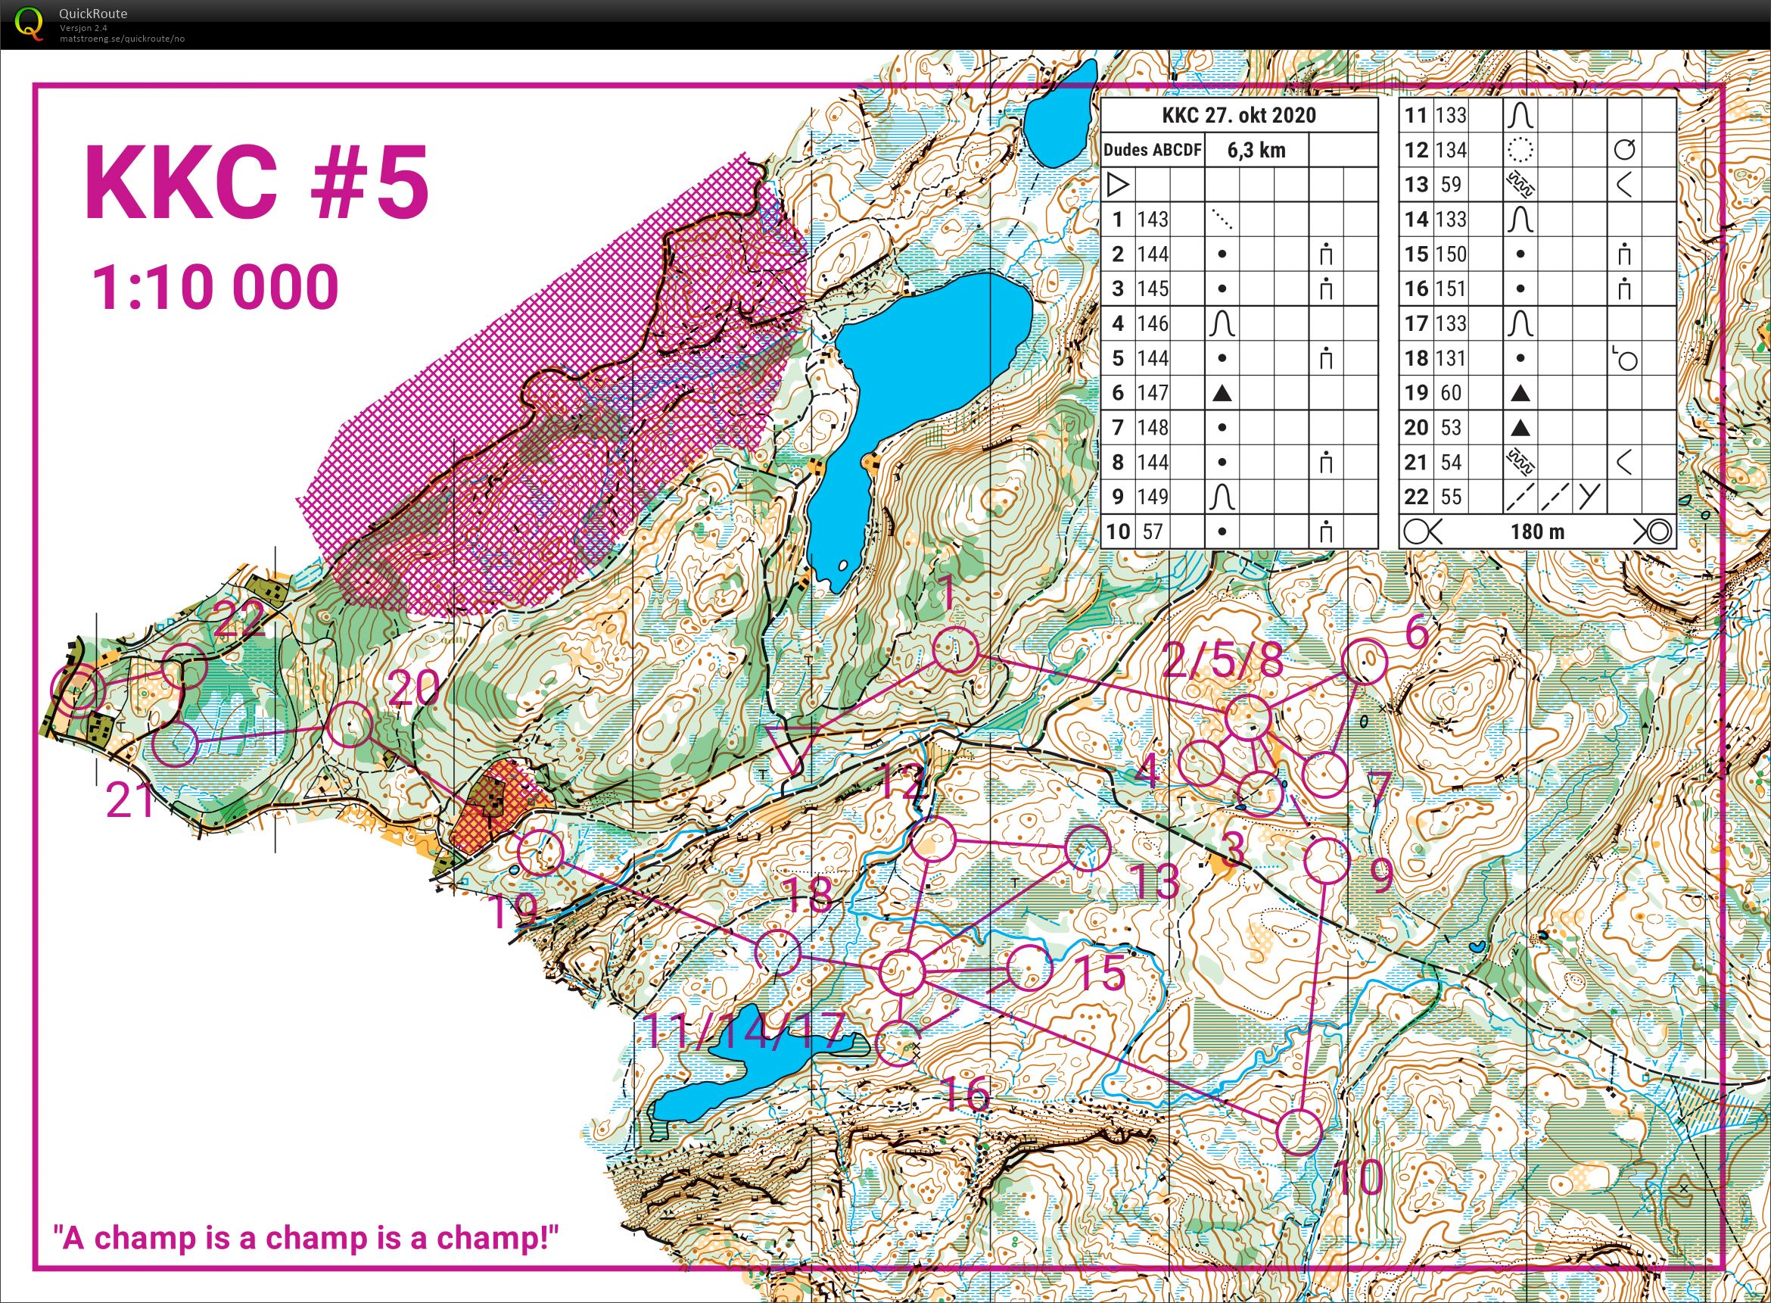Viewport: 1771px width, 1303px height.
Task: Click the boulder triangle symbol in row 20
Action: pos(1520,428)
